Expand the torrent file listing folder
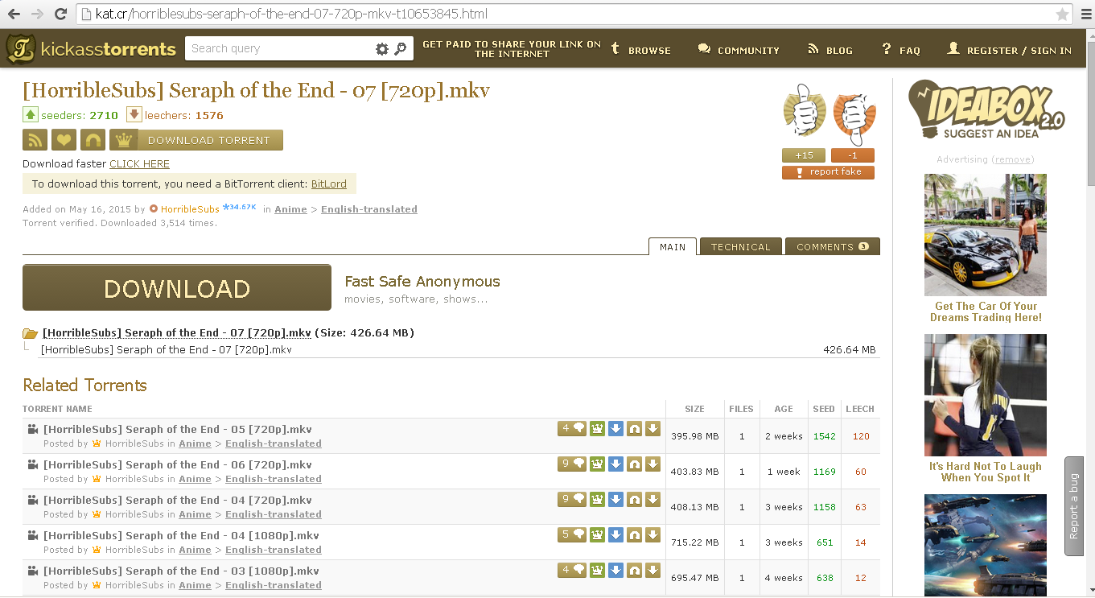The image size is (1095, 598). click(30, 332)
